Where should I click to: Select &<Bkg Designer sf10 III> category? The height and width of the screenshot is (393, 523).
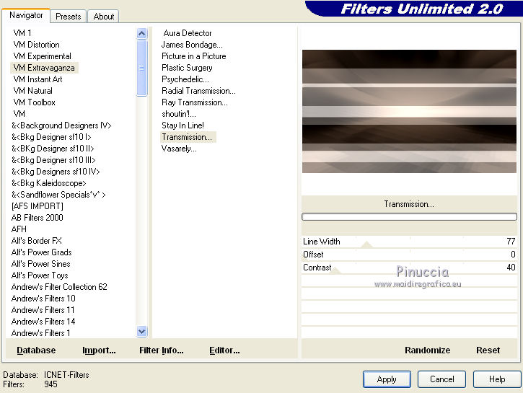tap(53, 160)
